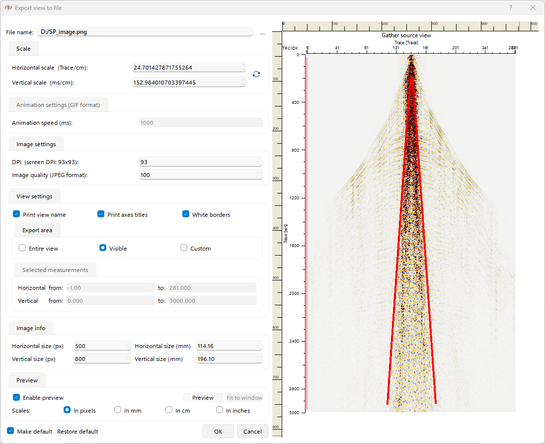Disable White borders
Viewport: 545px width, 444px height.
click(x=186, y=214)
